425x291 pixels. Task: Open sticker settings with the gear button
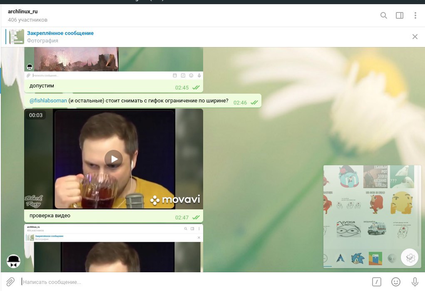[410, 257]
